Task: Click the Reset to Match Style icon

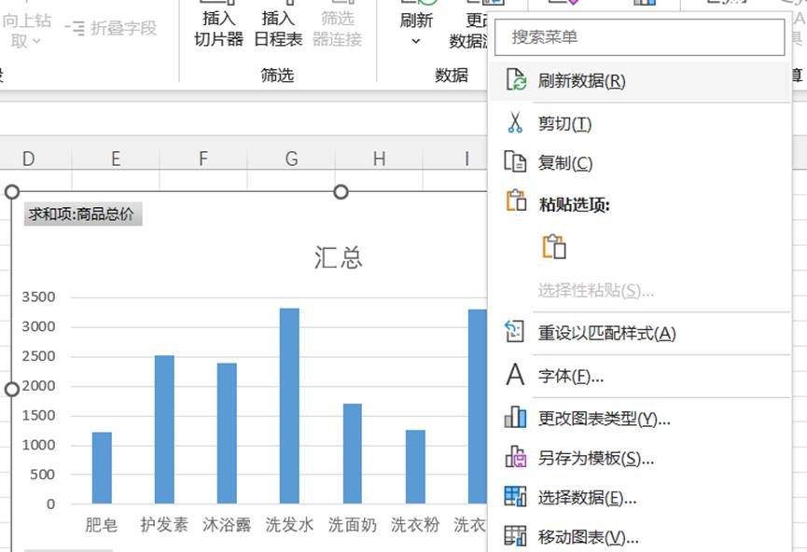Action: tap(515, 332)
